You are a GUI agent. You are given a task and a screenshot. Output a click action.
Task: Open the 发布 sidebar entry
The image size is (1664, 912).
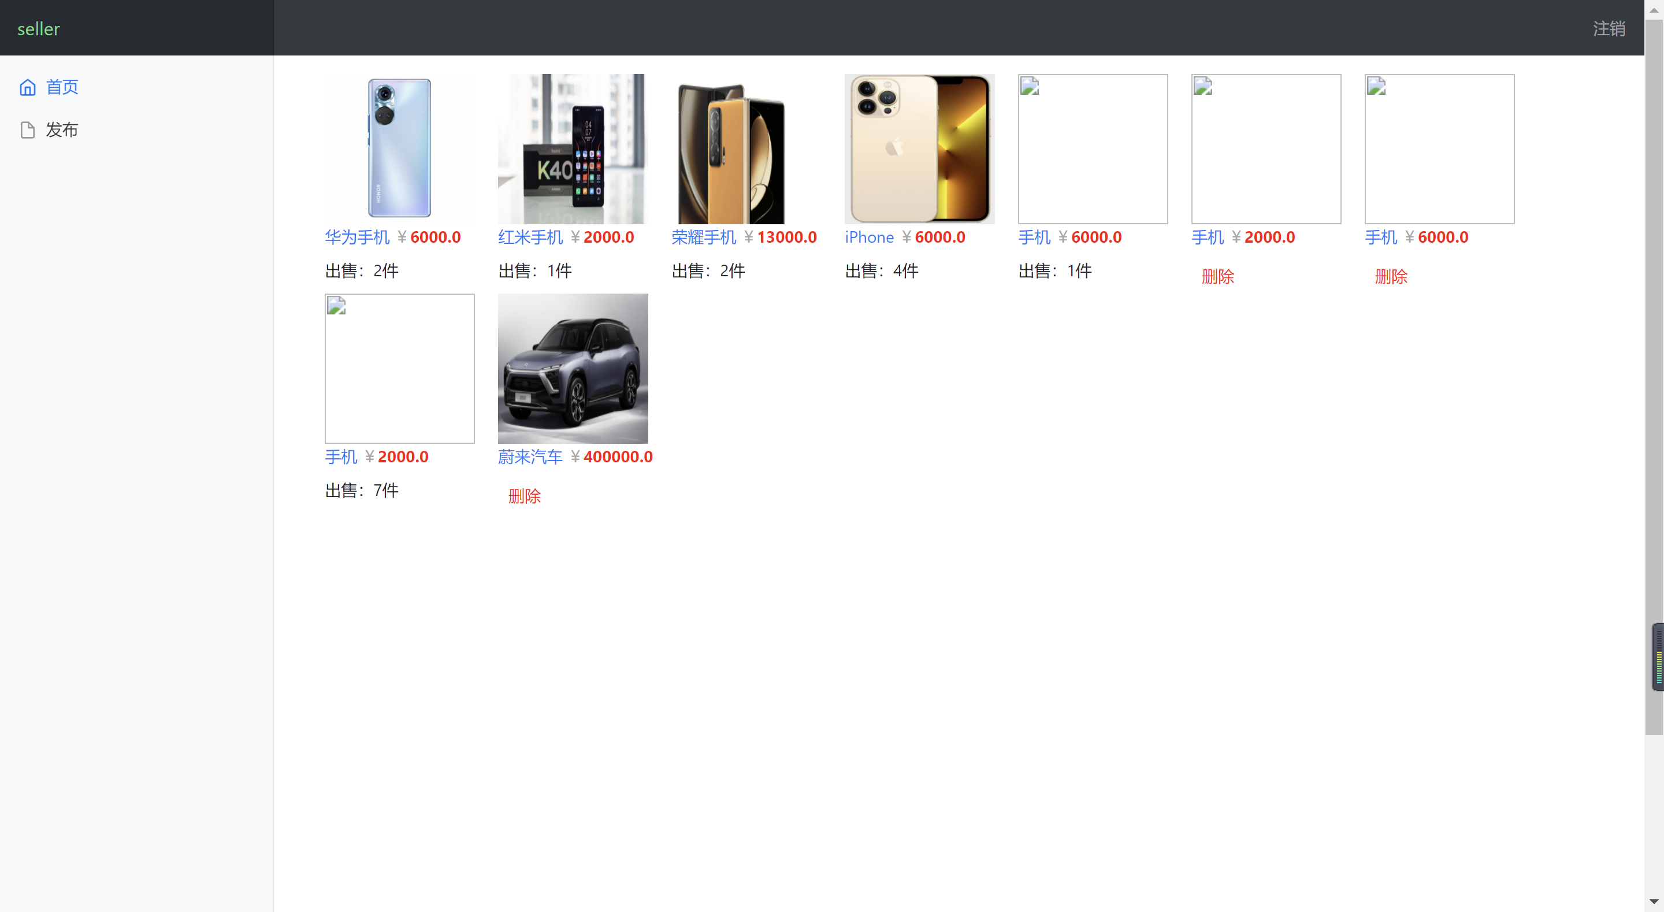62,129
